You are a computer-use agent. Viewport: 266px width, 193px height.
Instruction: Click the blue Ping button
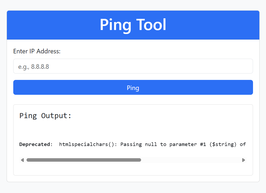click(x=133, y=87)
